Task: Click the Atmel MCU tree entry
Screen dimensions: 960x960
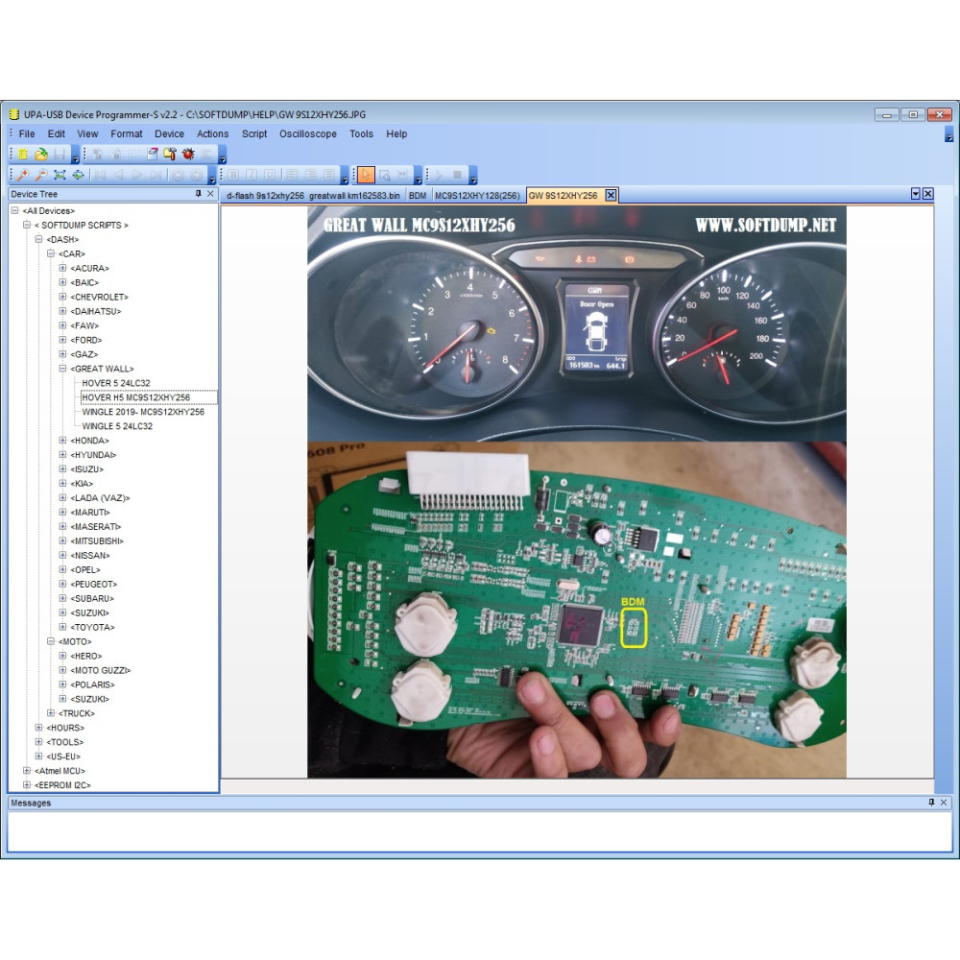Action: tap(60, 771)
